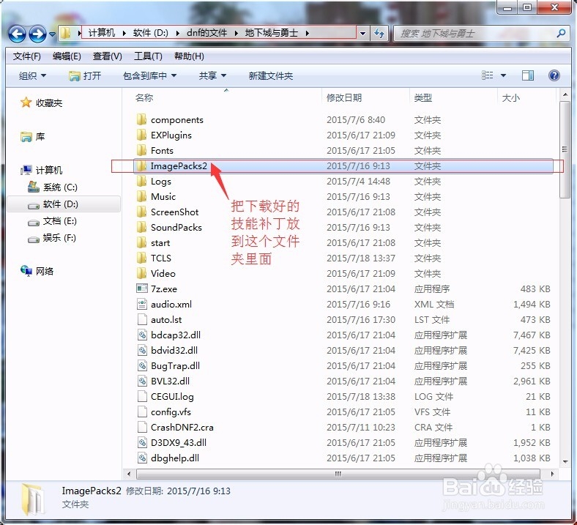Refresh the folder view
Viewport: 577px width, 525px height.
(x=379, y=34)
